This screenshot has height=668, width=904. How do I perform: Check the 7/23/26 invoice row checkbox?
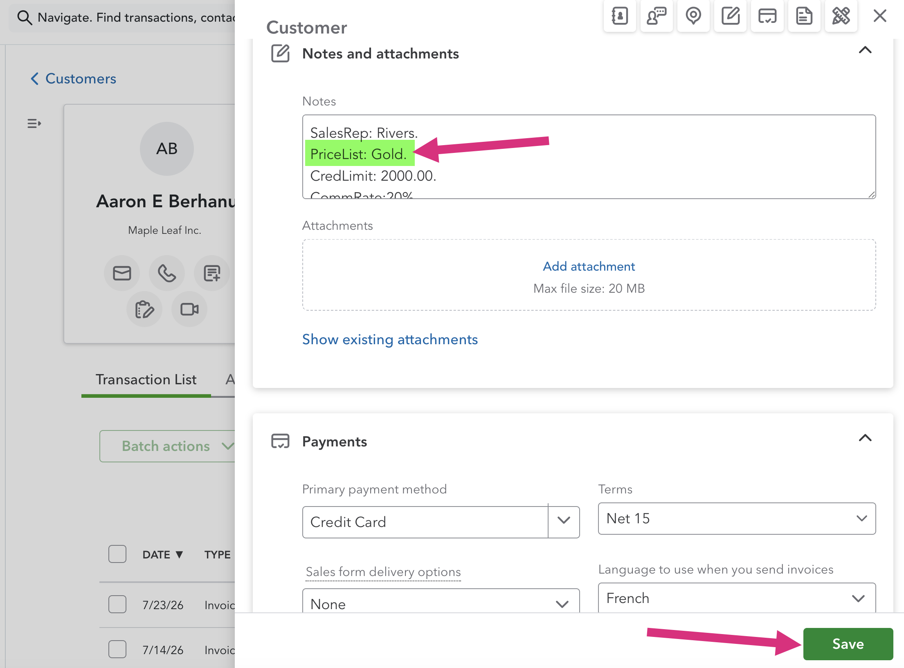point(117,604)
